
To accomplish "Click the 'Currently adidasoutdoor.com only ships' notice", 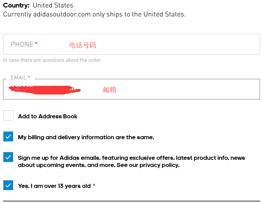I will [x=94, y=14].
